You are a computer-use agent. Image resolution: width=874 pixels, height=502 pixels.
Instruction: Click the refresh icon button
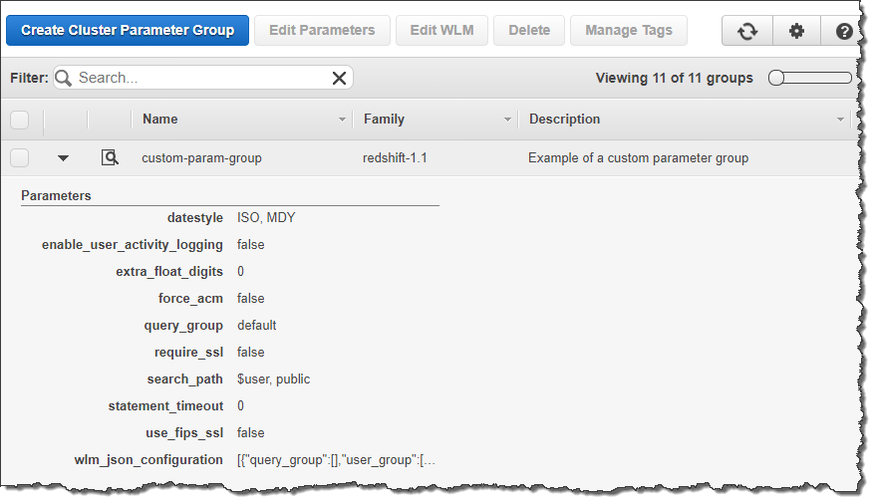click(x=746, y=31)
